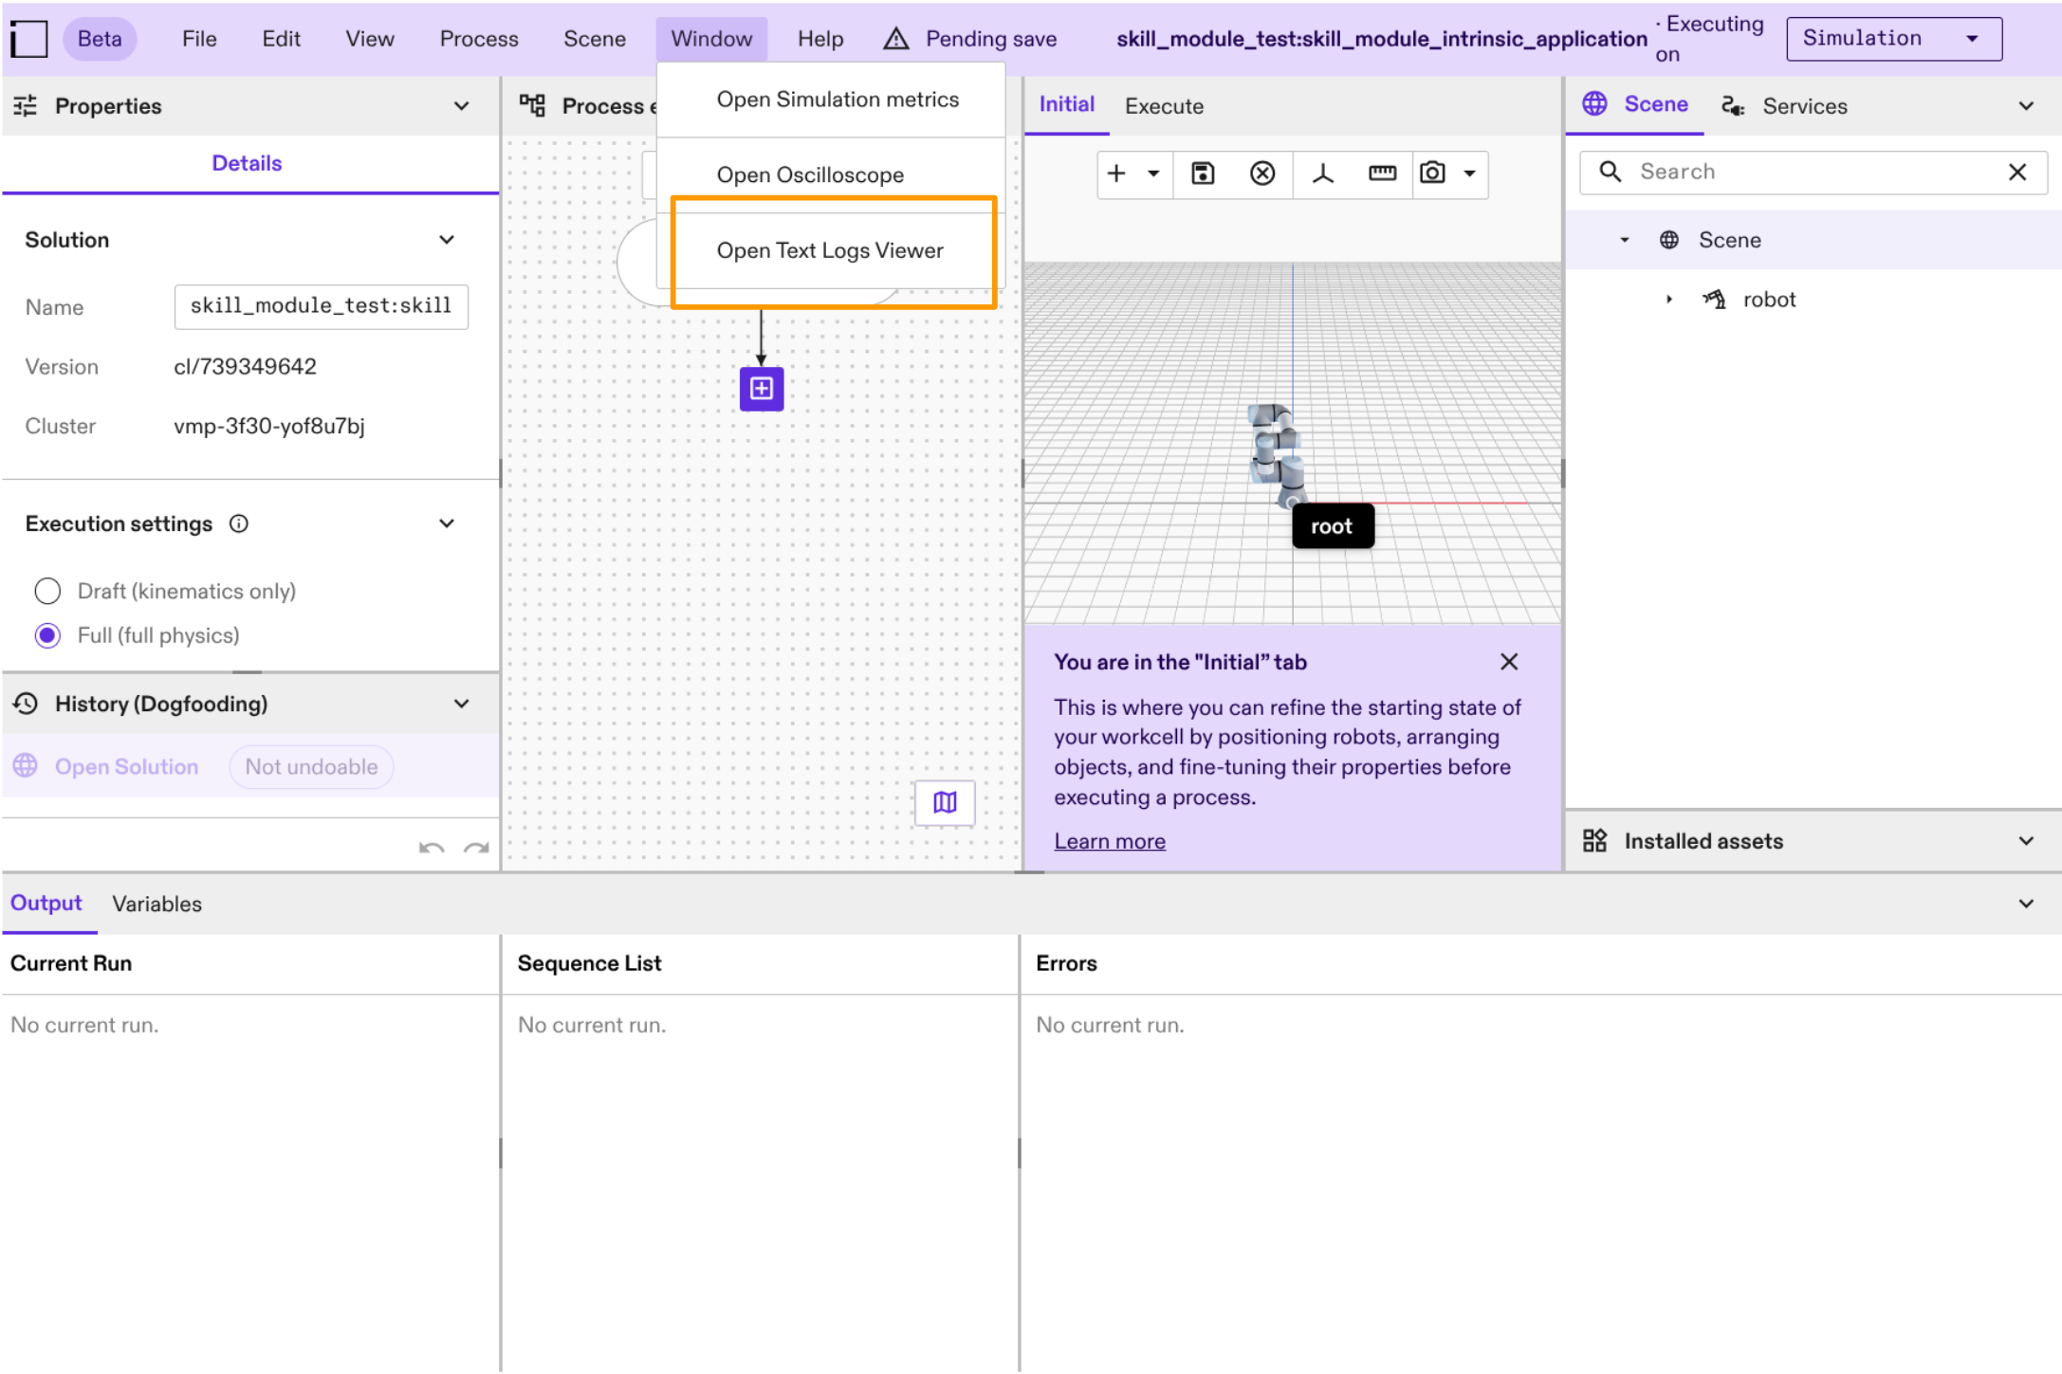Select the pose frame tool
Viewport: 2062px width, 1374px height.
click(1322, 174)
